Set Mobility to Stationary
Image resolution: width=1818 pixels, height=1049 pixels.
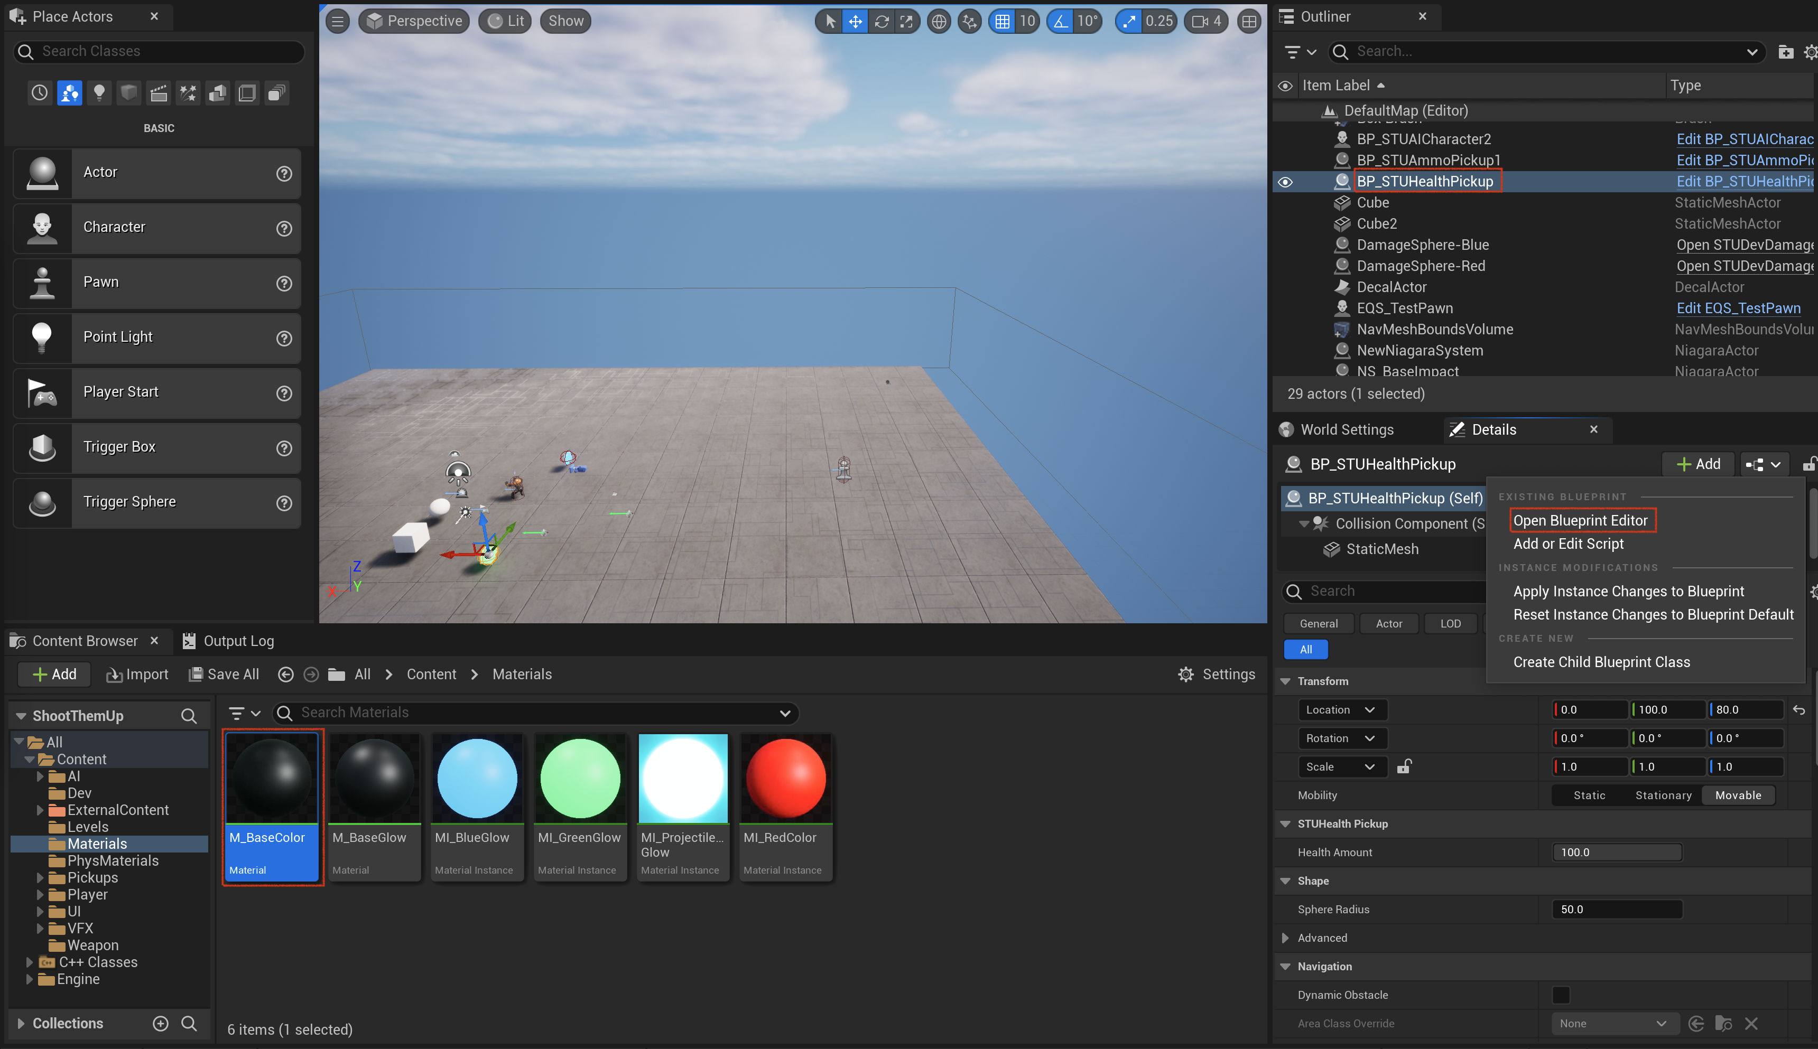pyautogui.click(x=1663, y=795)
